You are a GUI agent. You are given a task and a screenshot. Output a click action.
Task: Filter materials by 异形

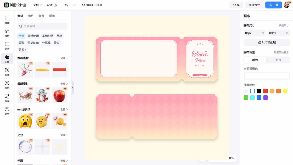click(x=21, y=43)
